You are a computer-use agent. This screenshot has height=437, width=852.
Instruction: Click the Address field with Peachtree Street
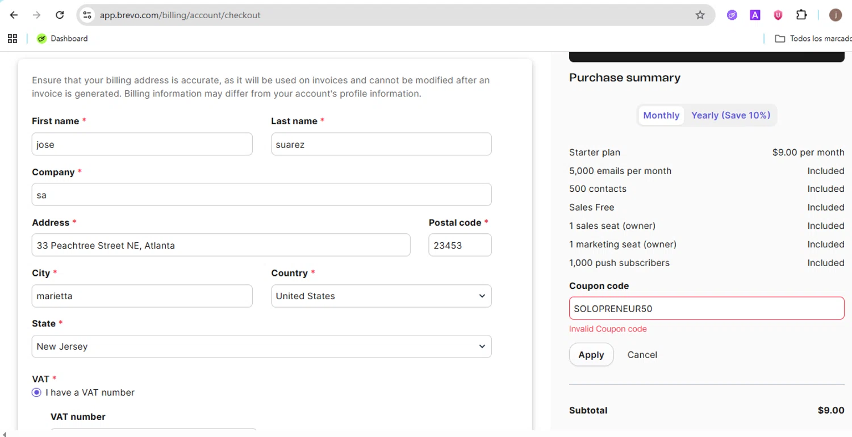(x=221, y=245)
